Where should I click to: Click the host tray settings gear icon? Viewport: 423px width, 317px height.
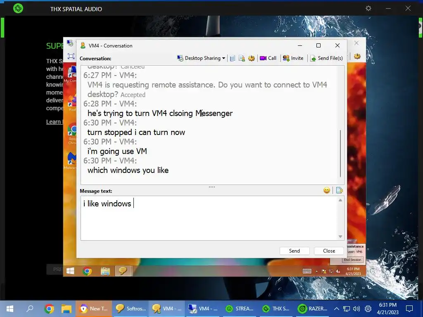368,309
